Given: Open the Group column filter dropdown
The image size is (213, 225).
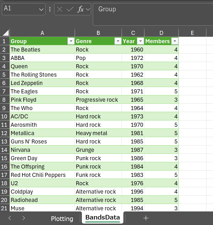Looking at the screenshot, I should coord(71,41).
